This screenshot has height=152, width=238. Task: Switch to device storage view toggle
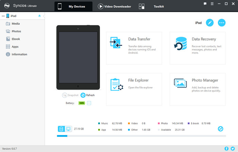pos(62,129)
